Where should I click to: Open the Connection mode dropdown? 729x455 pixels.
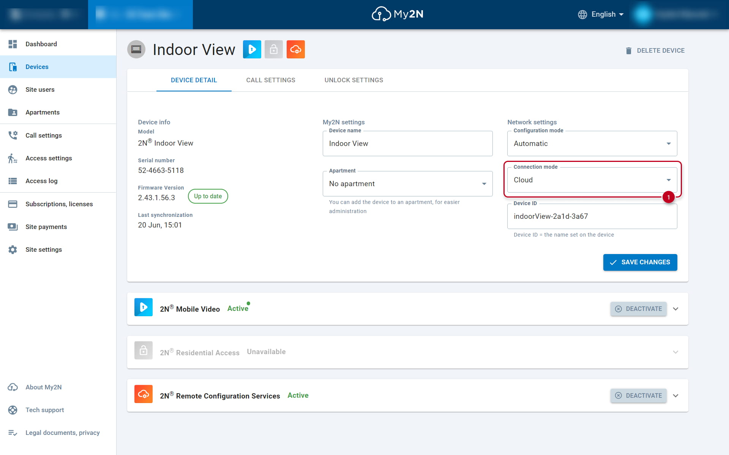[x=592, y=180]
